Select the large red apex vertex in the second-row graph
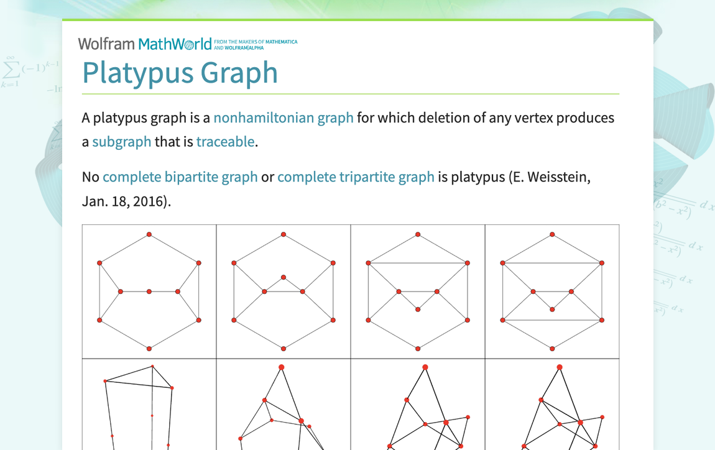The height and width of the screenshot is (450, 715). click(281, 367)
